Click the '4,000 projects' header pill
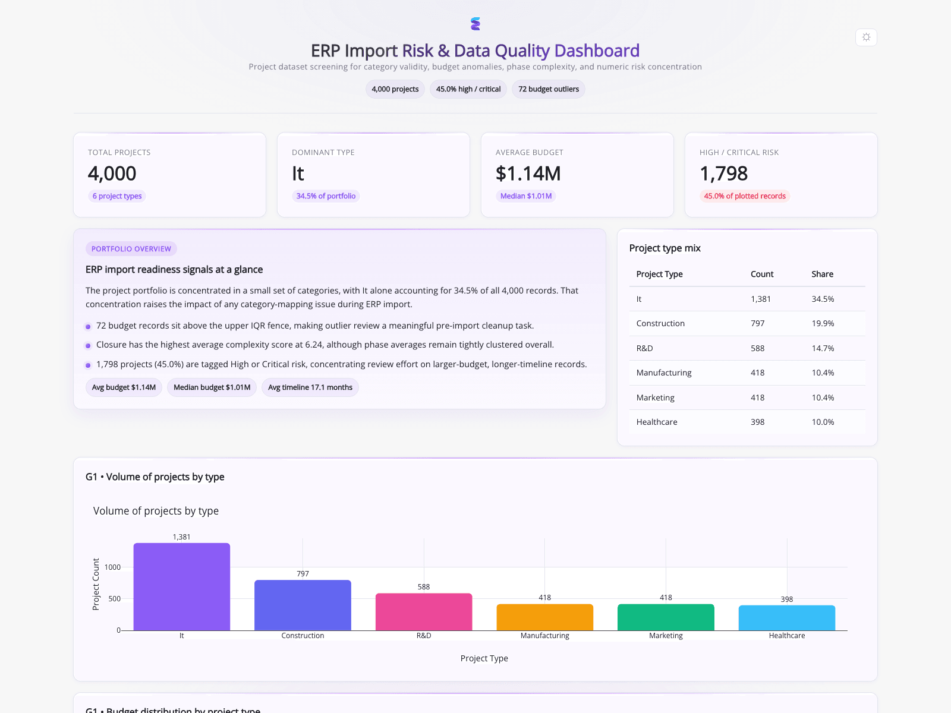The height and width of the screenshot is (713, 951). click(x=395, y=89)
